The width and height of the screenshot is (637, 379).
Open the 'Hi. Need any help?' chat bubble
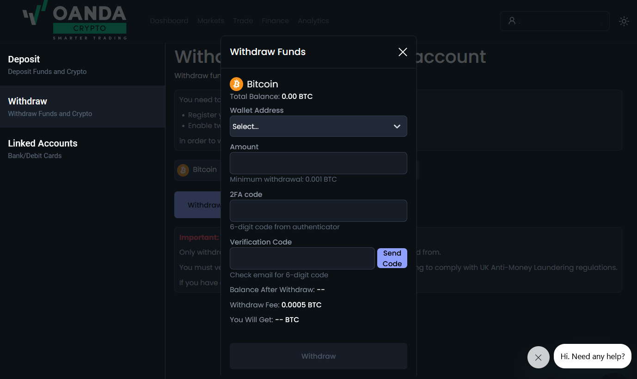point(592,356)
